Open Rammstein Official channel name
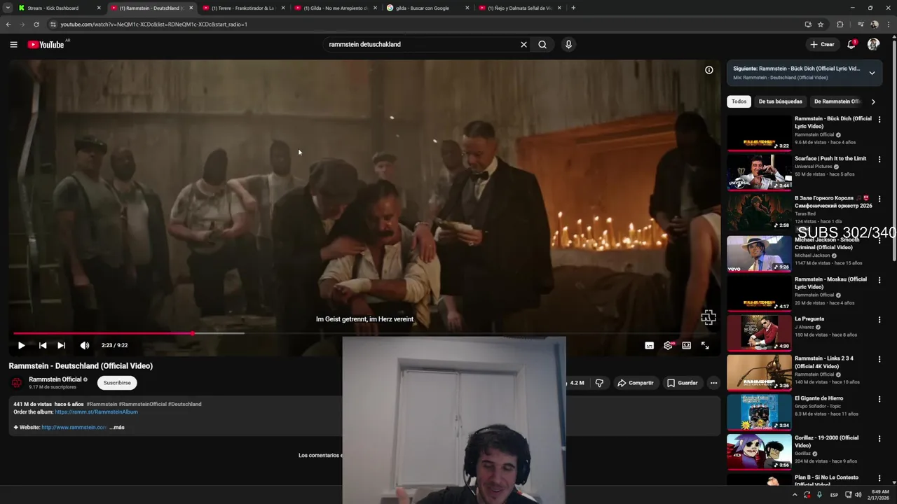 click(55, 379)
